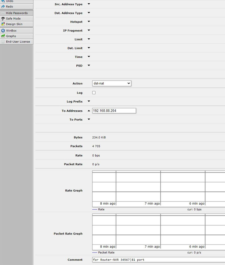Click the Bytes value 234.0 KiB

[99, 137]
